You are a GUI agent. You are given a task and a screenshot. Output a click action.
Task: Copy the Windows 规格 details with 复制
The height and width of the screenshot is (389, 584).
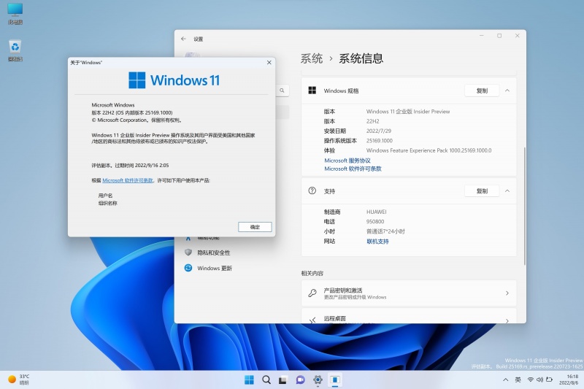click(x=482, y=90)
